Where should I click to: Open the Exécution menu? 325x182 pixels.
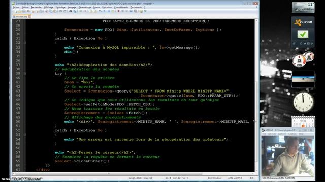click(107, 7)
